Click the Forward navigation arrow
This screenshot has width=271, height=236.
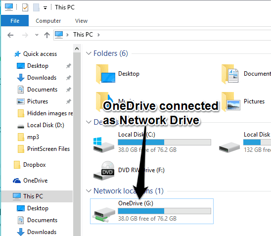(x=25, y=35)
